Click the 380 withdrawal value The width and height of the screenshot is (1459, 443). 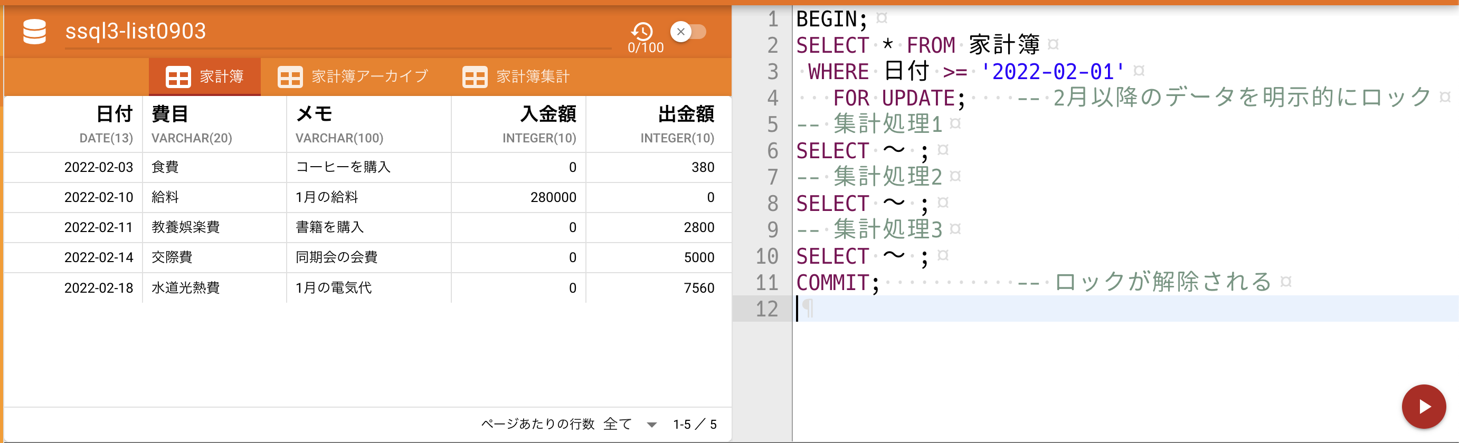coord(703,168)
